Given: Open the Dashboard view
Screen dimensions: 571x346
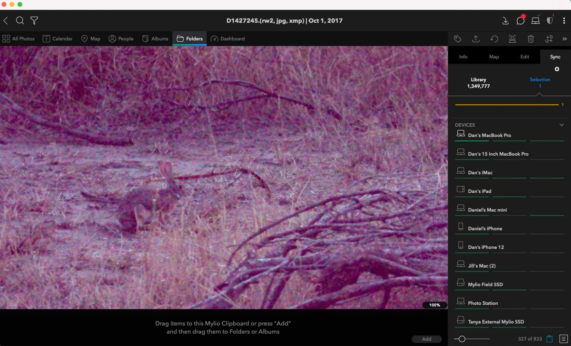Looking at the screenshot, I should (x=227, y=39).
